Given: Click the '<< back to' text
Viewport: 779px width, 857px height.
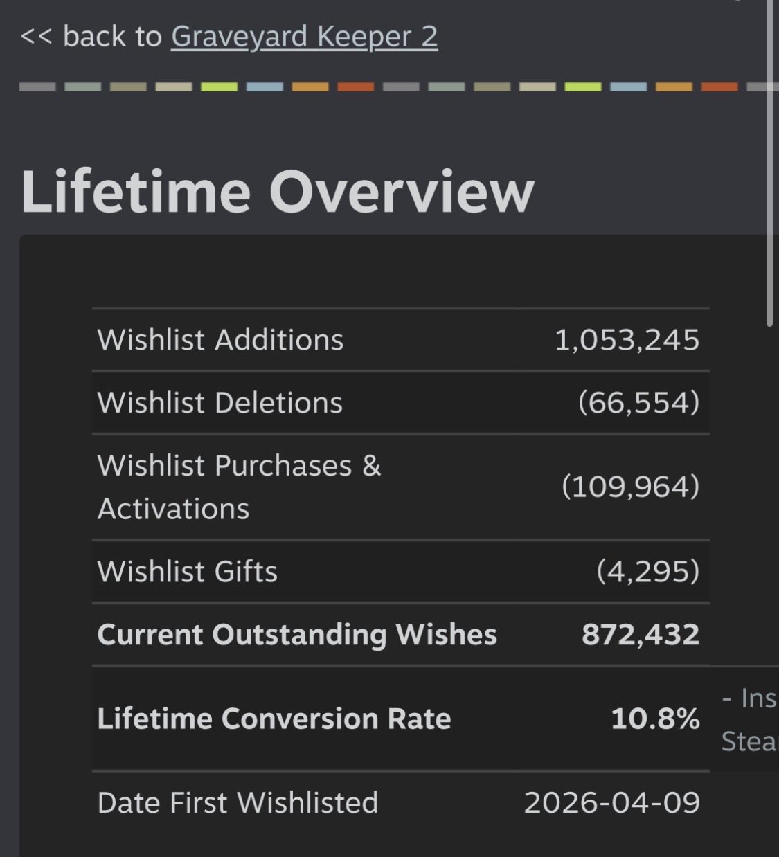Looking at the screenshot, I should click(91, 37).
